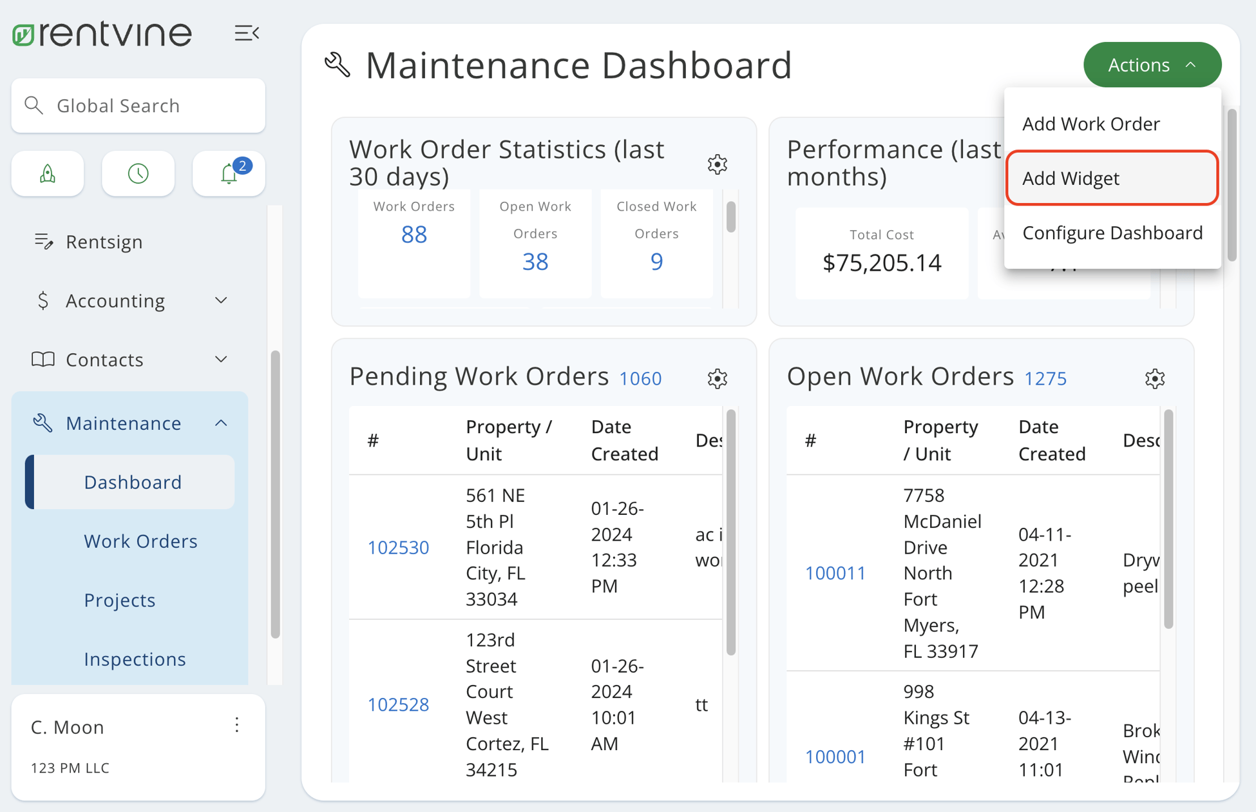Open Open Work Orders settings gear
The width and height of the screenshot is (1256, 812).
[1155, 379]
